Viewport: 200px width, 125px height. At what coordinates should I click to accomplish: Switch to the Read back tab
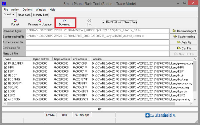click(24, 15)
